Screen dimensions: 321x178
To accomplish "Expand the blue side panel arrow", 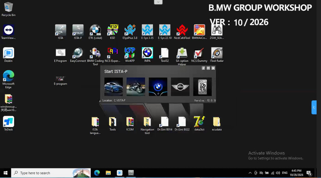I will pyautogui.click(x=314, y=107).
